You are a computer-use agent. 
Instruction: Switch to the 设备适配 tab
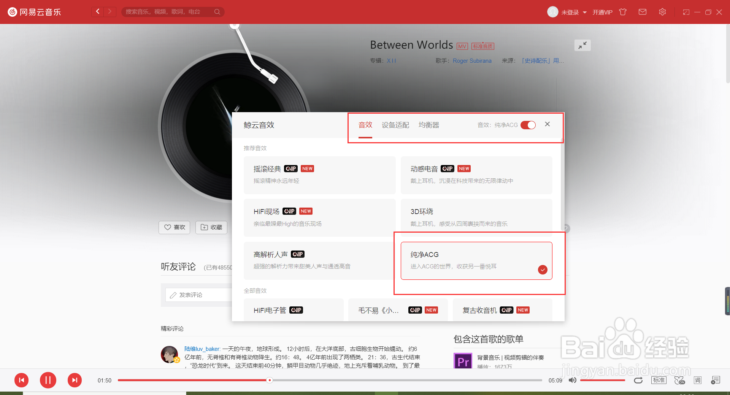[x=395, y=125]
